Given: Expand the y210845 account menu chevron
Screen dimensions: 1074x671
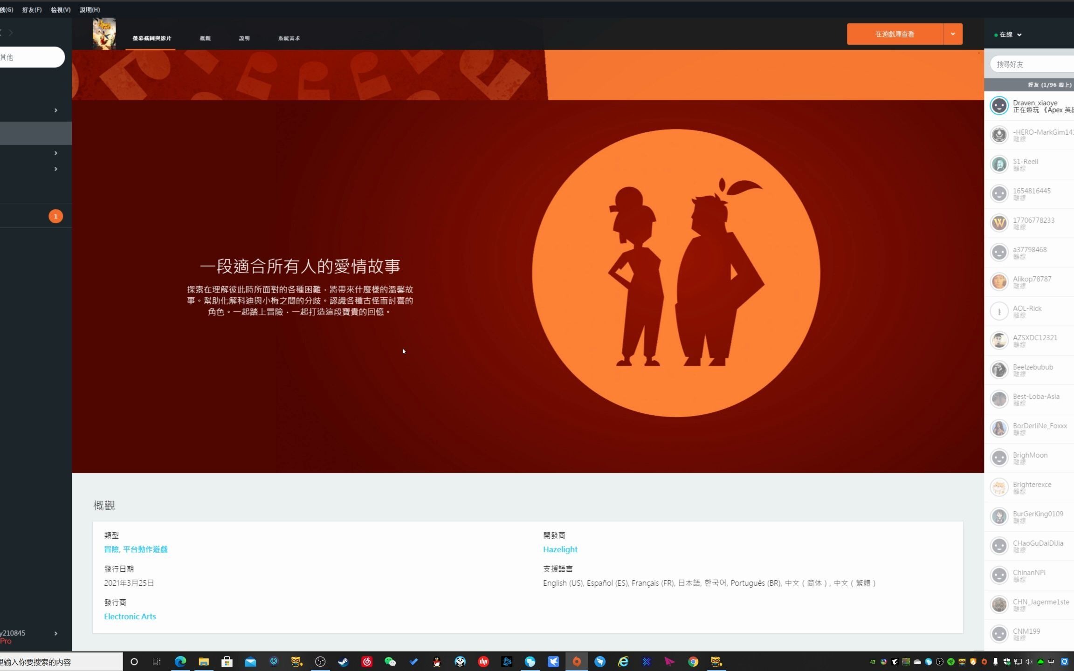Looking at the screenshot, I should pos(56,633).
